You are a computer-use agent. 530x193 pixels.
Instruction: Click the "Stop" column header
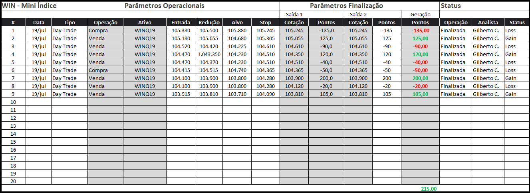coord(265,23)
